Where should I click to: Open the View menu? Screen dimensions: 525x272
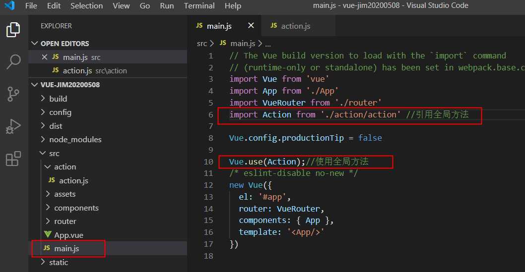[121, 5]
